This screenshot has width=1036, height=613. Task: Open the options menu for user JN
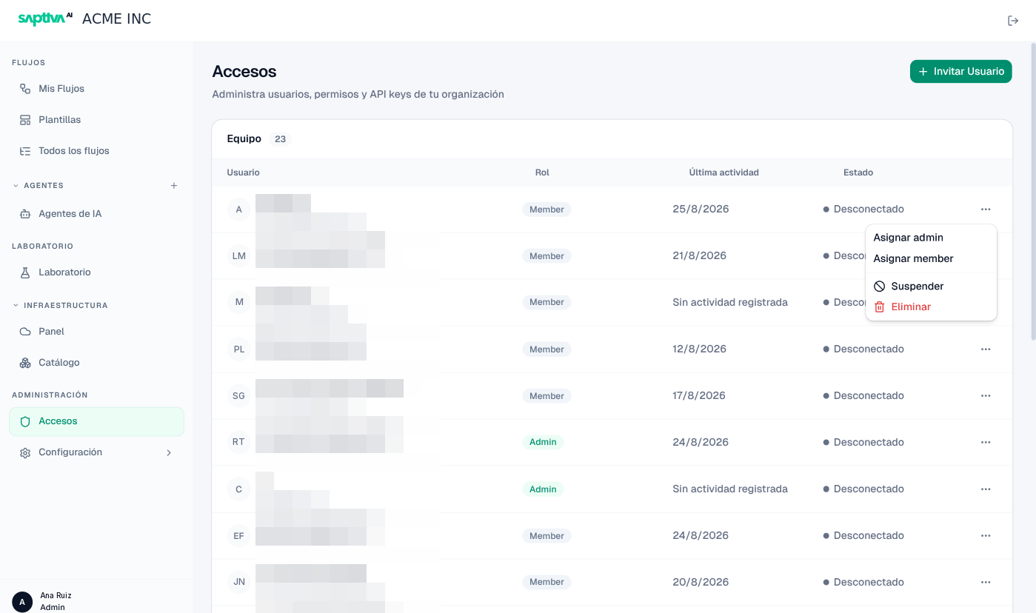point(986,583)
